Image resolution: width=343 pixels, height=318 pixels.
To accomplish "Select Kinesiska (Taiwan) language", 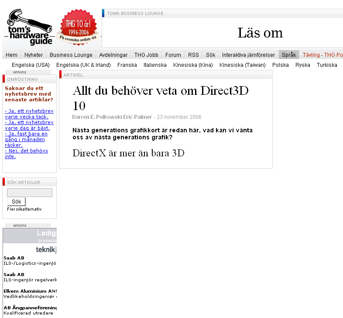I will (x=242, y=65).
